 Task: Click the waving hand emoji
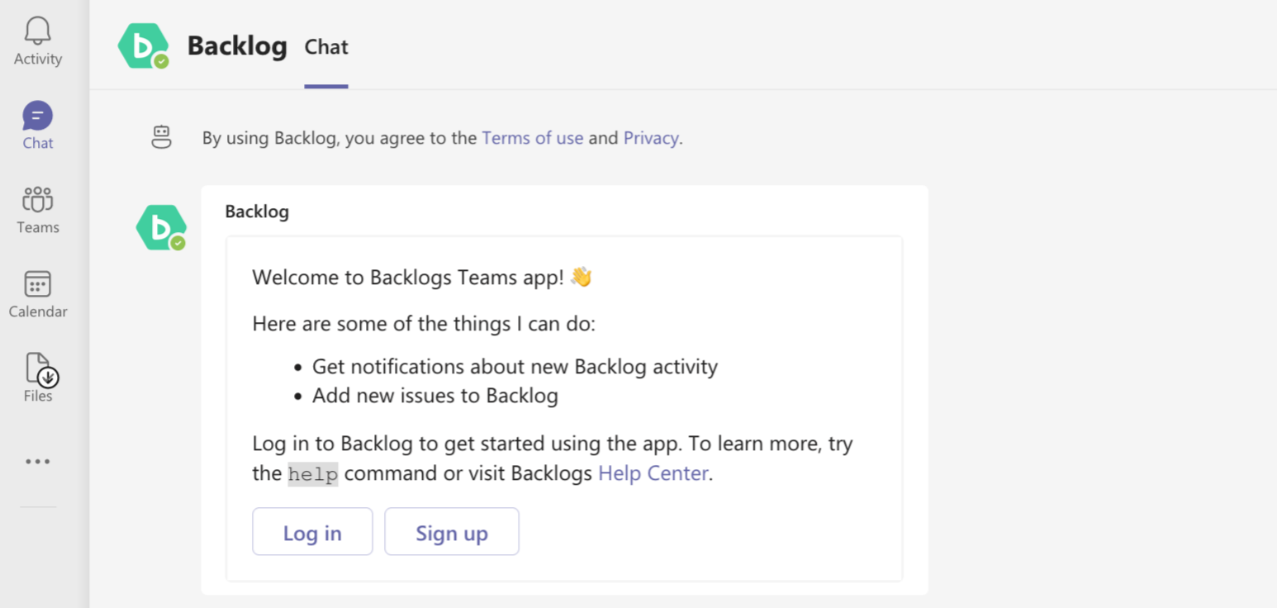coord(582,277)
